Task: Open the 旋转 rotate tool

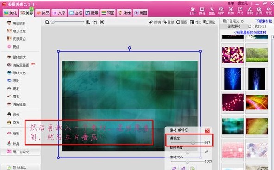Action: tap(221, 11)
